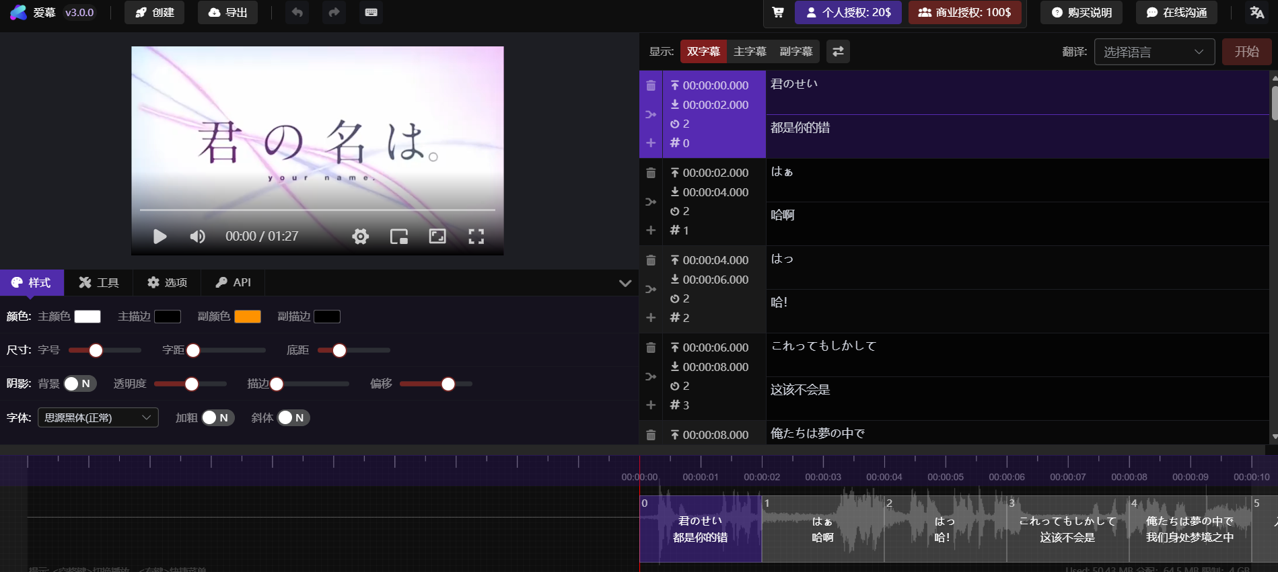This screenshot has width=1278, height=572.
Task: Click 个人授权: 20$ button
Action: 848,12
